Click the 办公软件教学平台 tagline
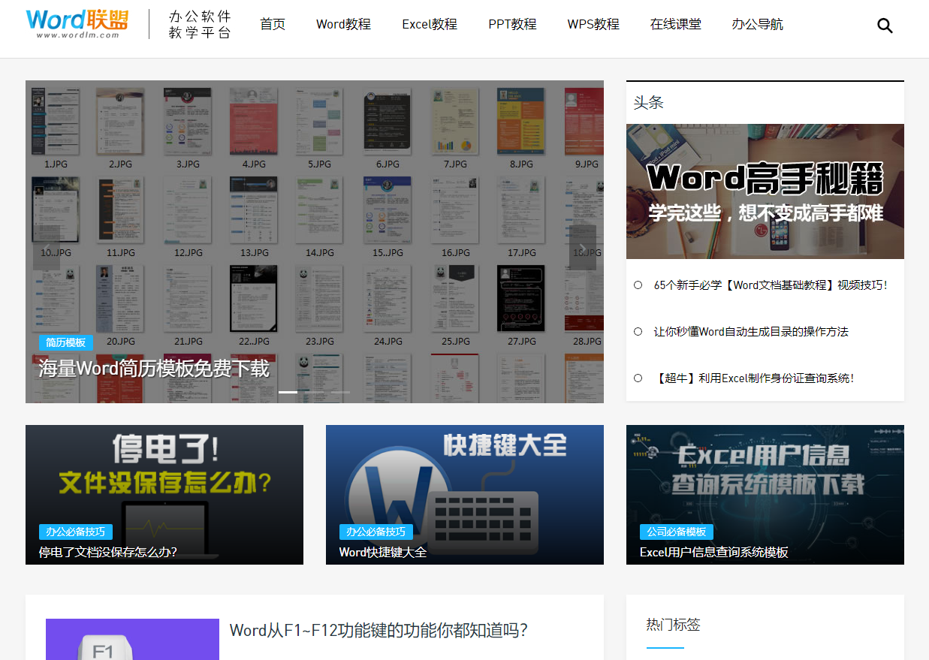 [x=200, y=25]
